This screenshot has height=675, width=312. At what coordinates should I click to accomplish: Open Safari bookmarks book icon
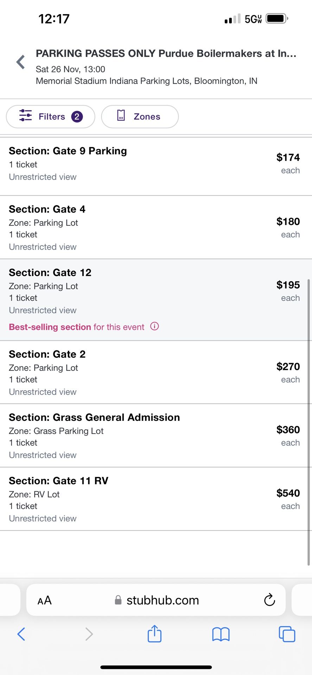221,634
